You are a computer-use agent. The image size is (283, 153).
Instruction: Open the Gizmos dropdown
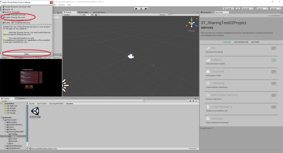163,15
